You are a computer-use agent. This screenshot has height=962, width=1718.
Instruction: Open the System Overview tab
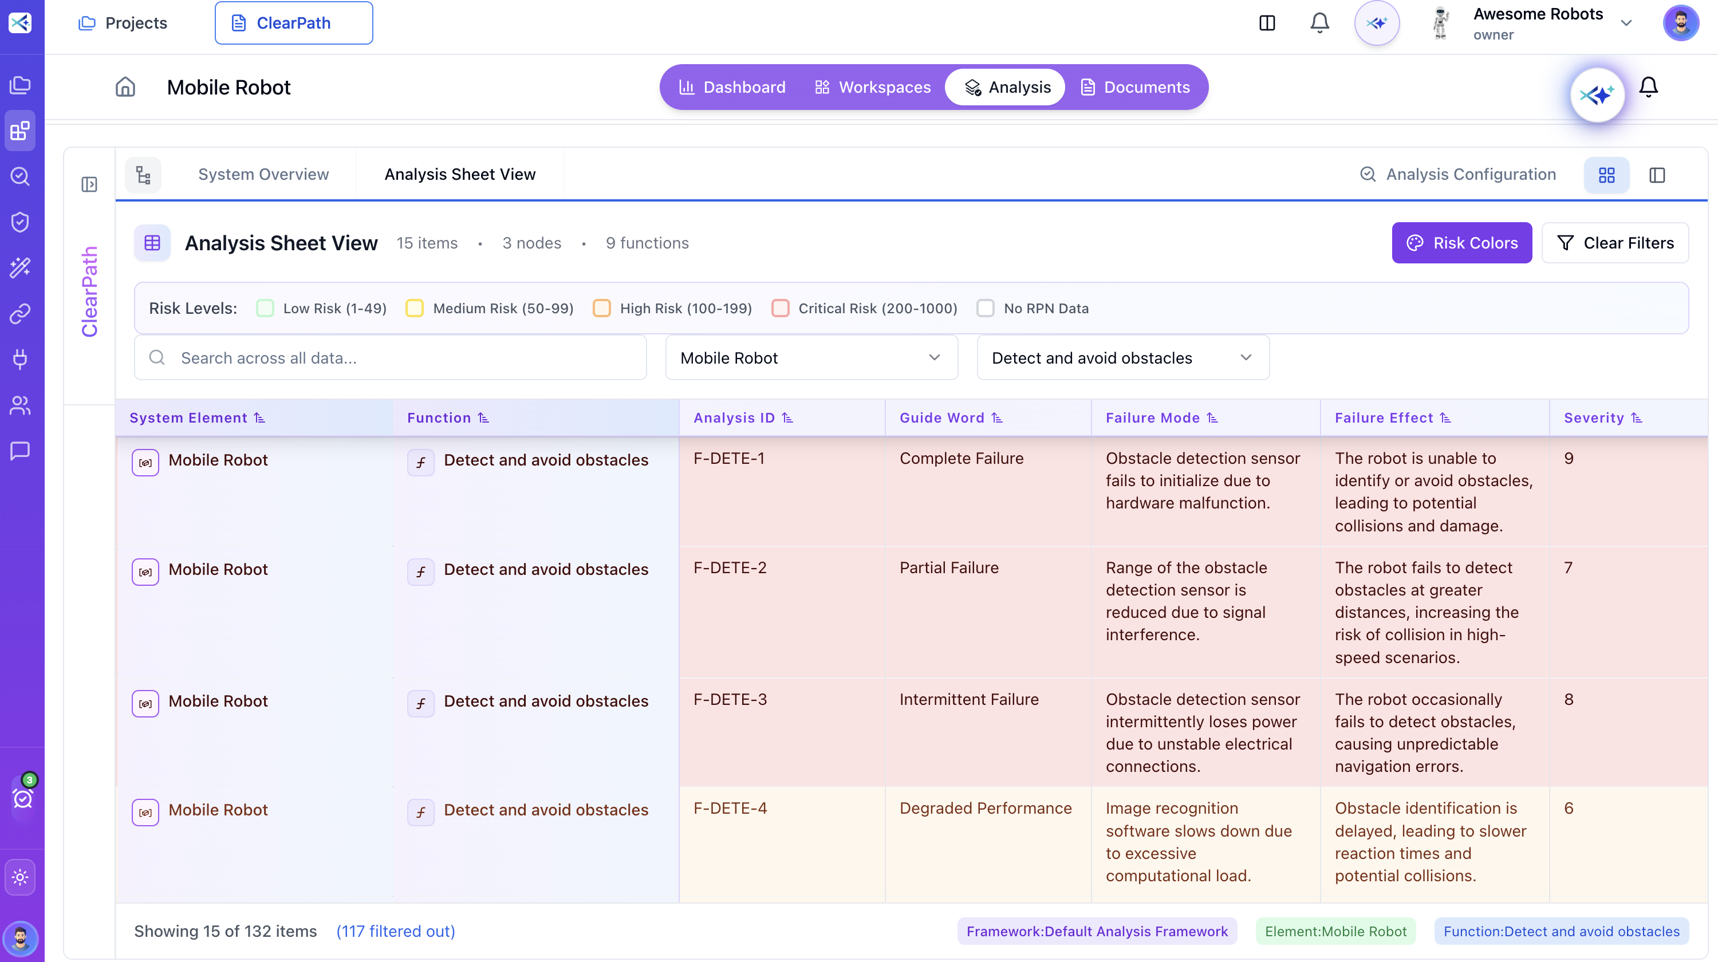click(x=263, y=174)
